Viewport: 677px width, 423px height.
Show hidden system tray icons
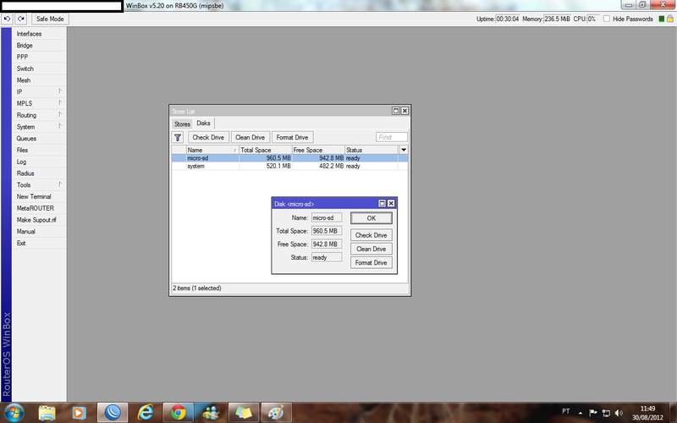[580, 413]
